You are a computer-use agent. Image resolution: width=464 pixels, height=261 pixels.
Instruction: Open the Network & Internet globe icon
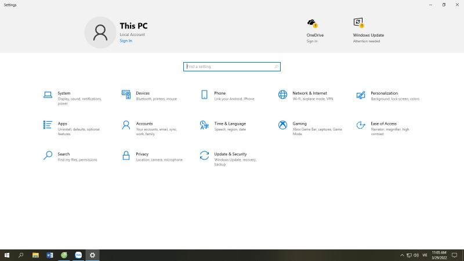click(282, 95)
